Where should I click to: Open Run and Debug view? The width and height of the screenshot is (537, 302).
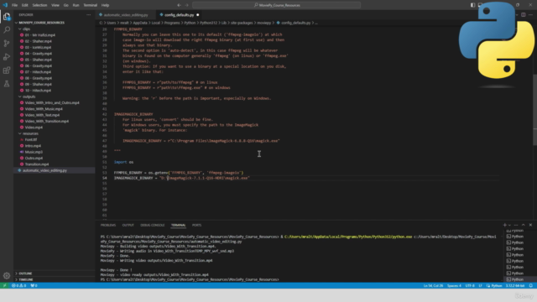pyautogui.click(x=7, y=57)
